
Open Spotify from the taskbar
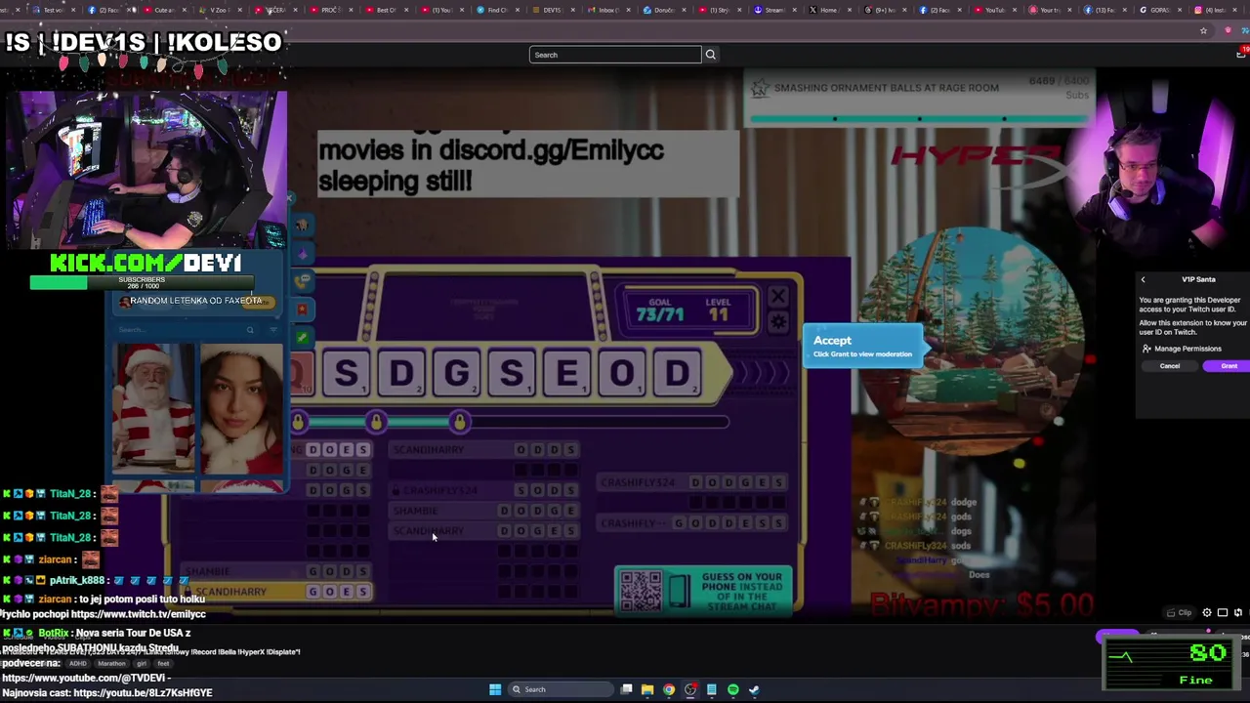coord(733,689)
